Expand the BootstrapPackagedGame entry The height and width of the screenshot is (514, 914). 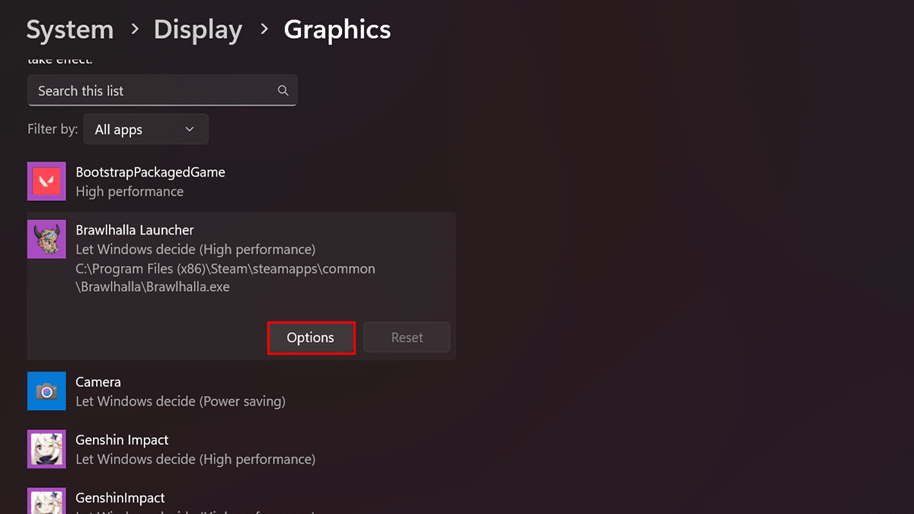click(x=150, y=172)
